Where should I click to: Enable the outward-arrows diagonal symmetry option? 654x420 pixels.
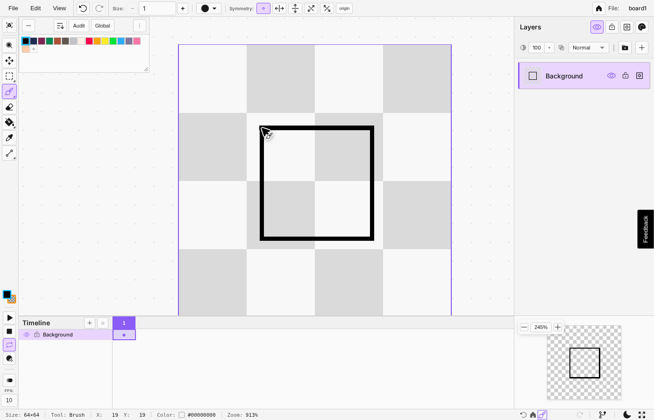[x=311, y=8]
